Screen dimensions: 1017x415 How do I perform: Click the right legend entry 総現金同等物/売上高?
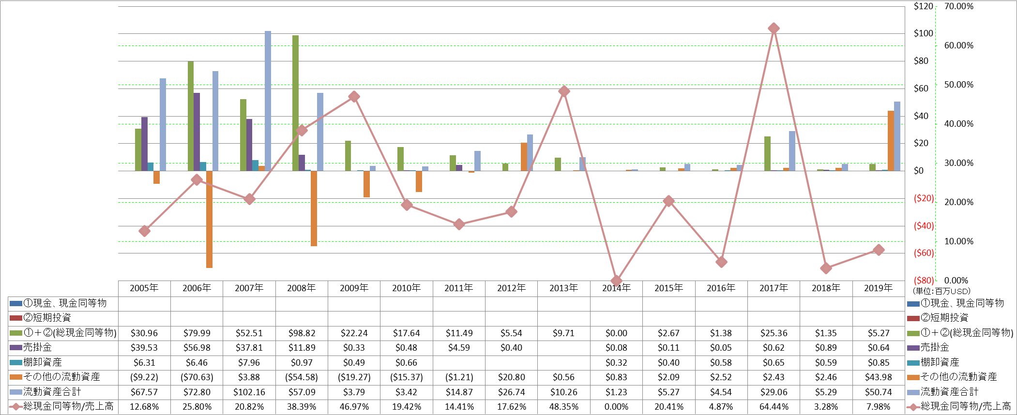tap(959, 407)
